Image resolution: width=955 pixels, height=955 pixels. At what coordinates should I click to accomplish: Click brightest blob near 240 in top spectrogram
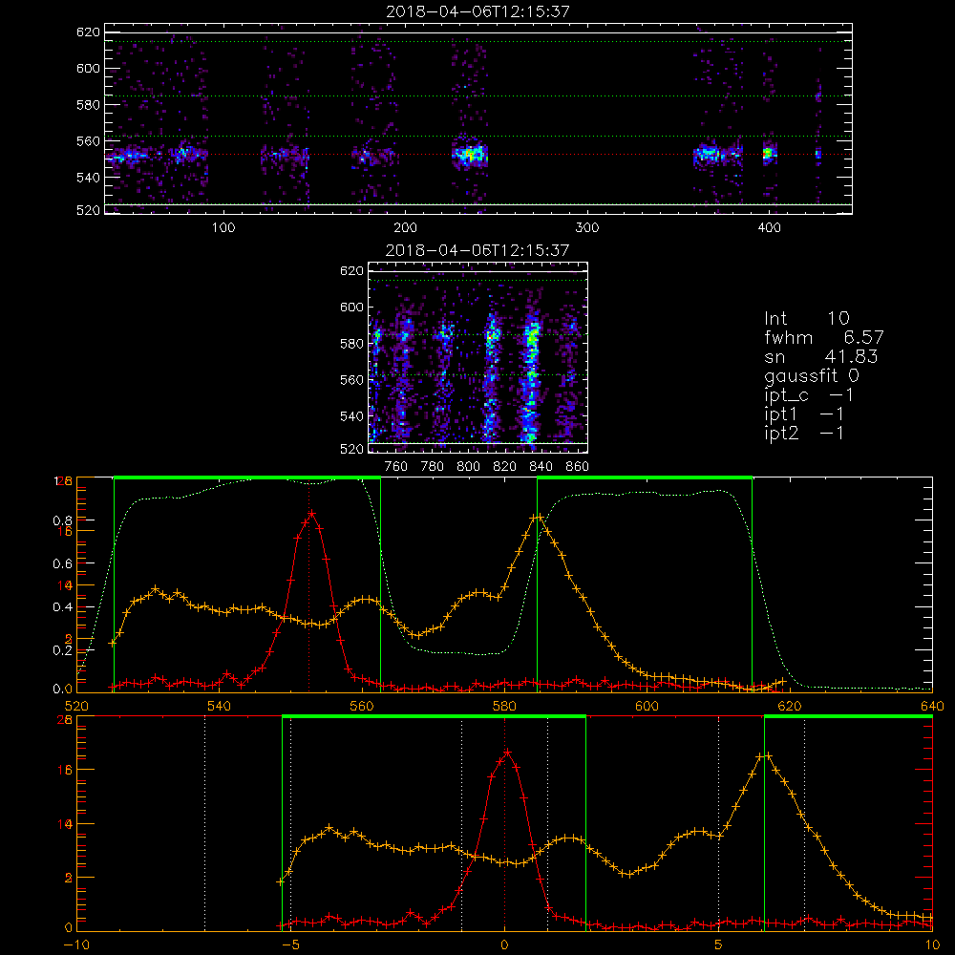470,155
